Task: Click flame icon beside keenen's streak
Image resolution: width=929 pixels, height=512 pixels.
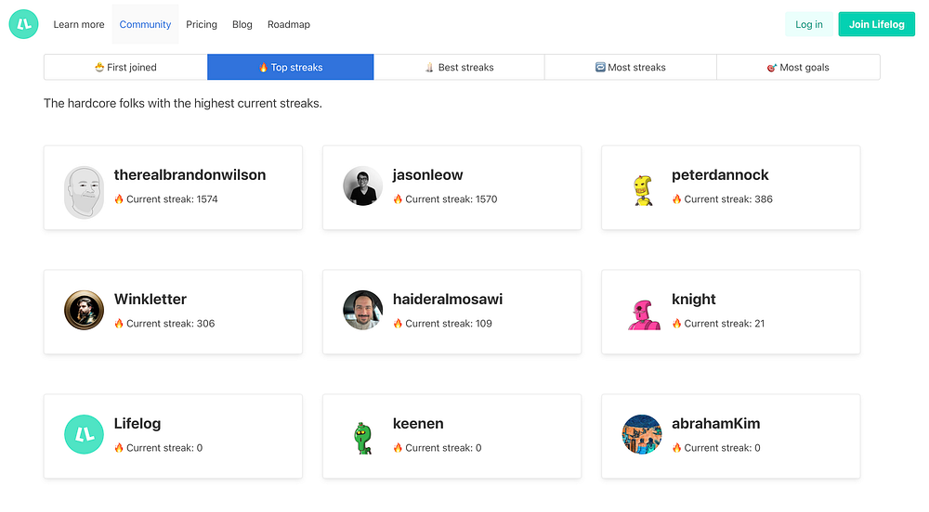Action: point(398,448)
